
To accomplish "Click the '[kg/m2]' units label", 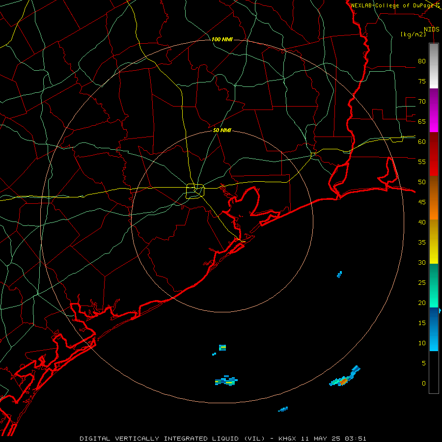I will coord(413,34).
